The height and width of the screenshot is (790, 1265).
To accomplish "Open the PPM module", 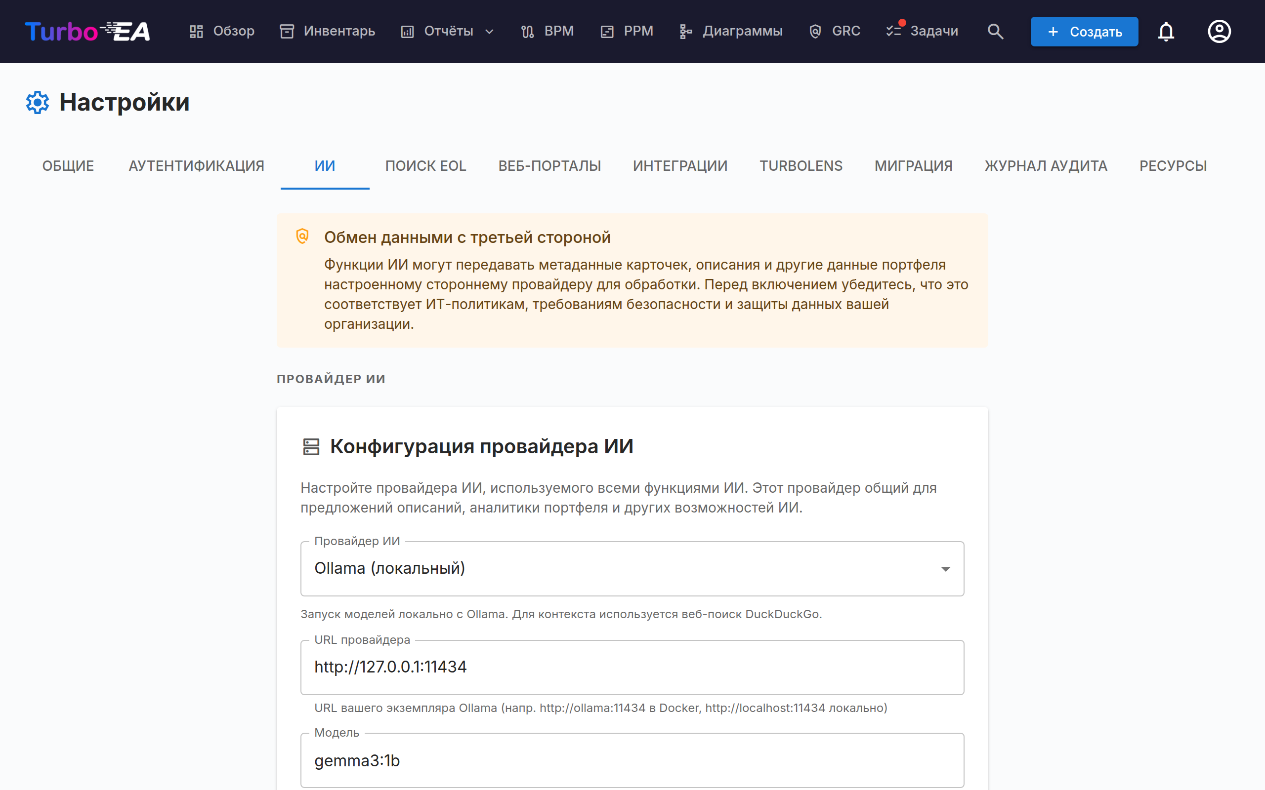I will pyautogui.click(x=627, y=31).
